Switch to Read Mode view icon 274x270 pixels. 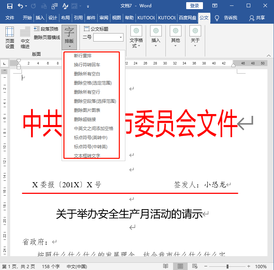click(x=165, y=266)
